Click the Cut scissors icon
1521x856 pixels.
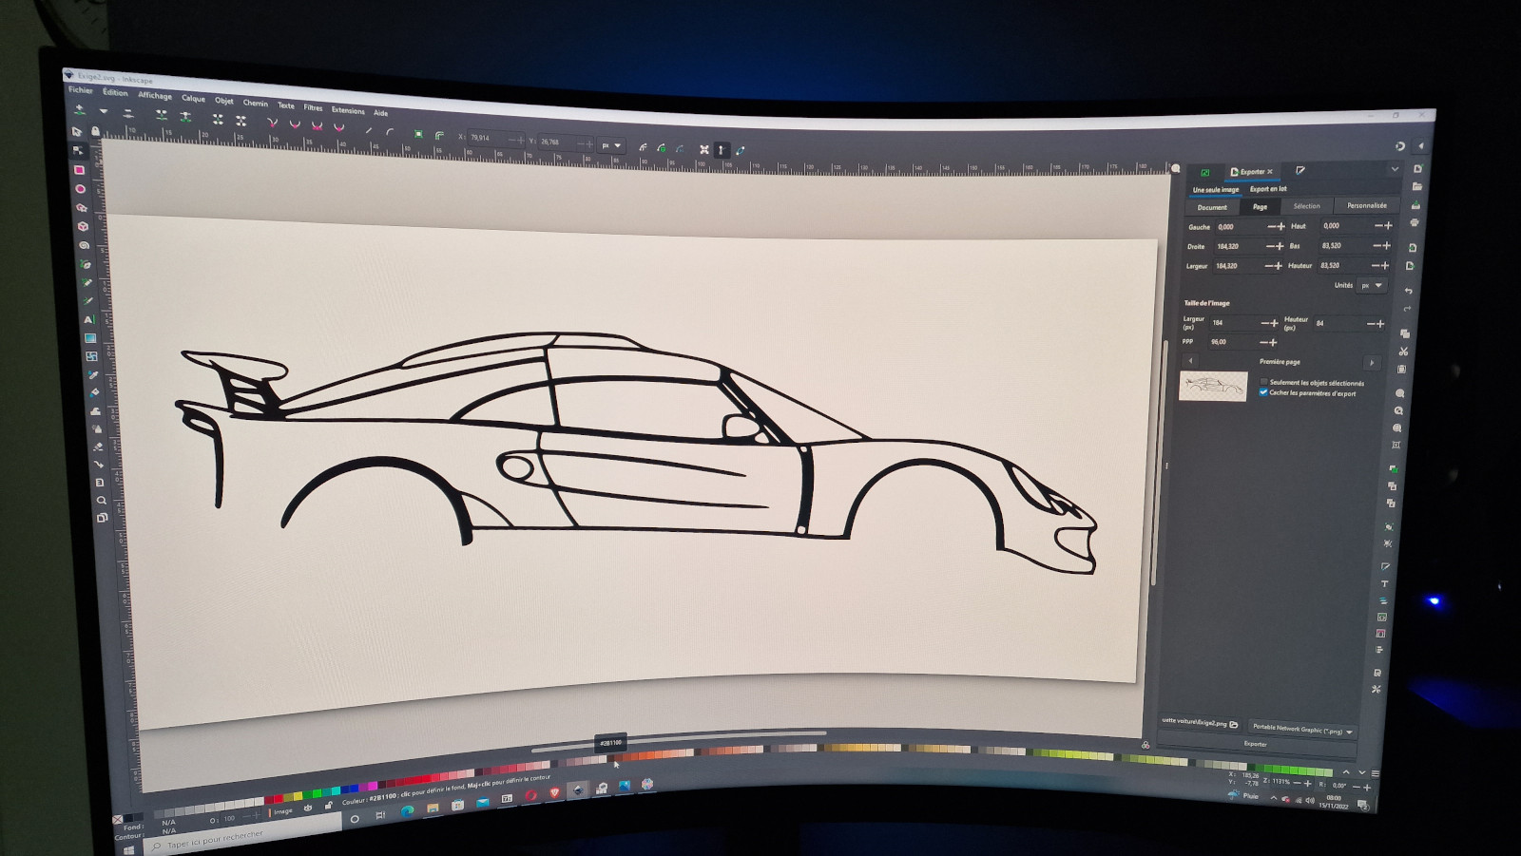(x=1403, y=352)
